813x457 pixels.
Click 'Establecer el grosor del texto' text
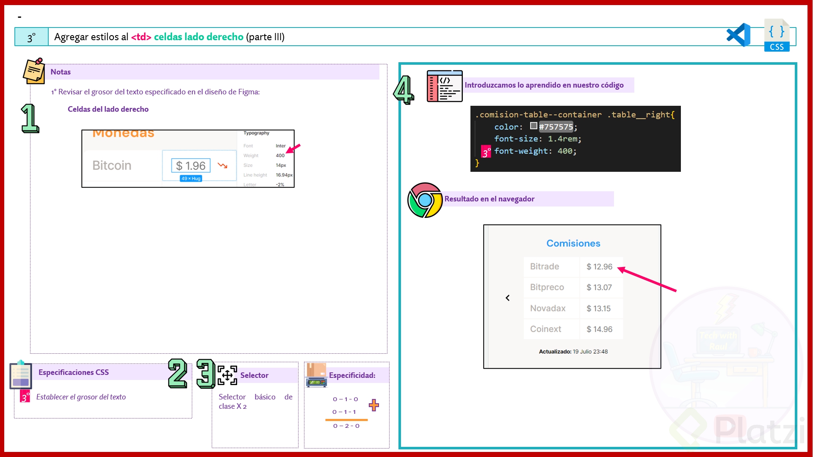click(x=81, y=397)
